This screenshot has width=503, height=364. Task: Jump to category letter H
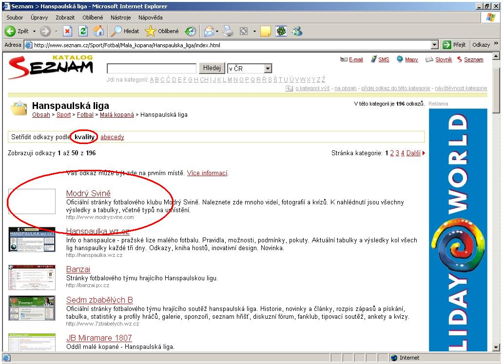pyautogui.click(x=196, y=79)
